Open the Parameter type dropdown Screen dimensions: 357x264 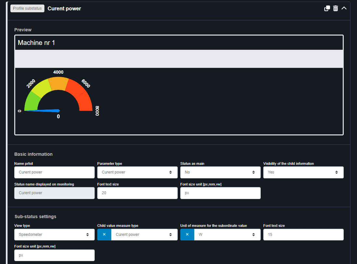tap(137, 172)
